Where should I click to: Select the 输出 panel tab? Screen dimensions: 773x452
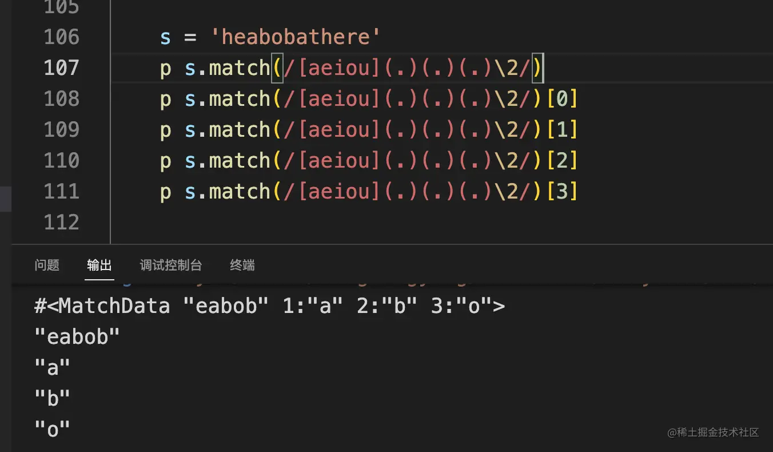[99, 265]
